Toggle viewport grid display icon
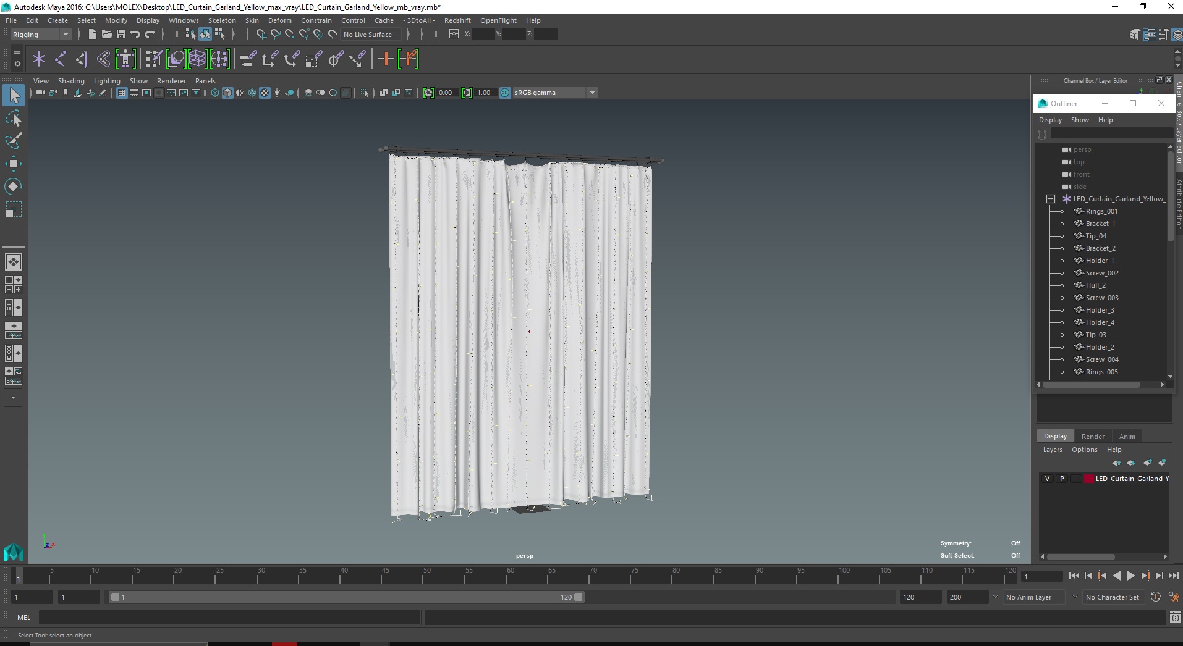Screen dimensions: 1183x646 click(122, 93)
